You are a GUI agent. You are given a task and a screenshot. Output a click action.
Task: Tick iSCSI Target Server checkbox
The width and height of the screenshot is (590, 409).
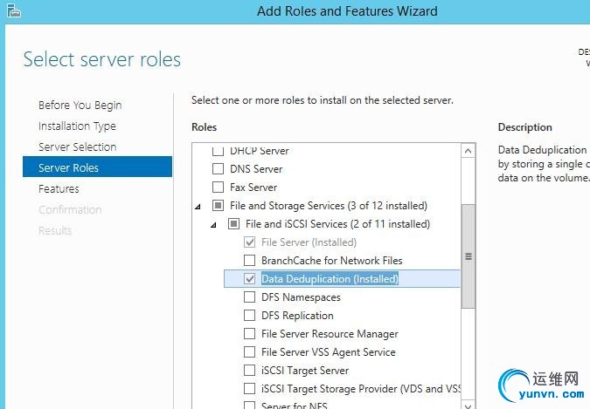point(250,371)
